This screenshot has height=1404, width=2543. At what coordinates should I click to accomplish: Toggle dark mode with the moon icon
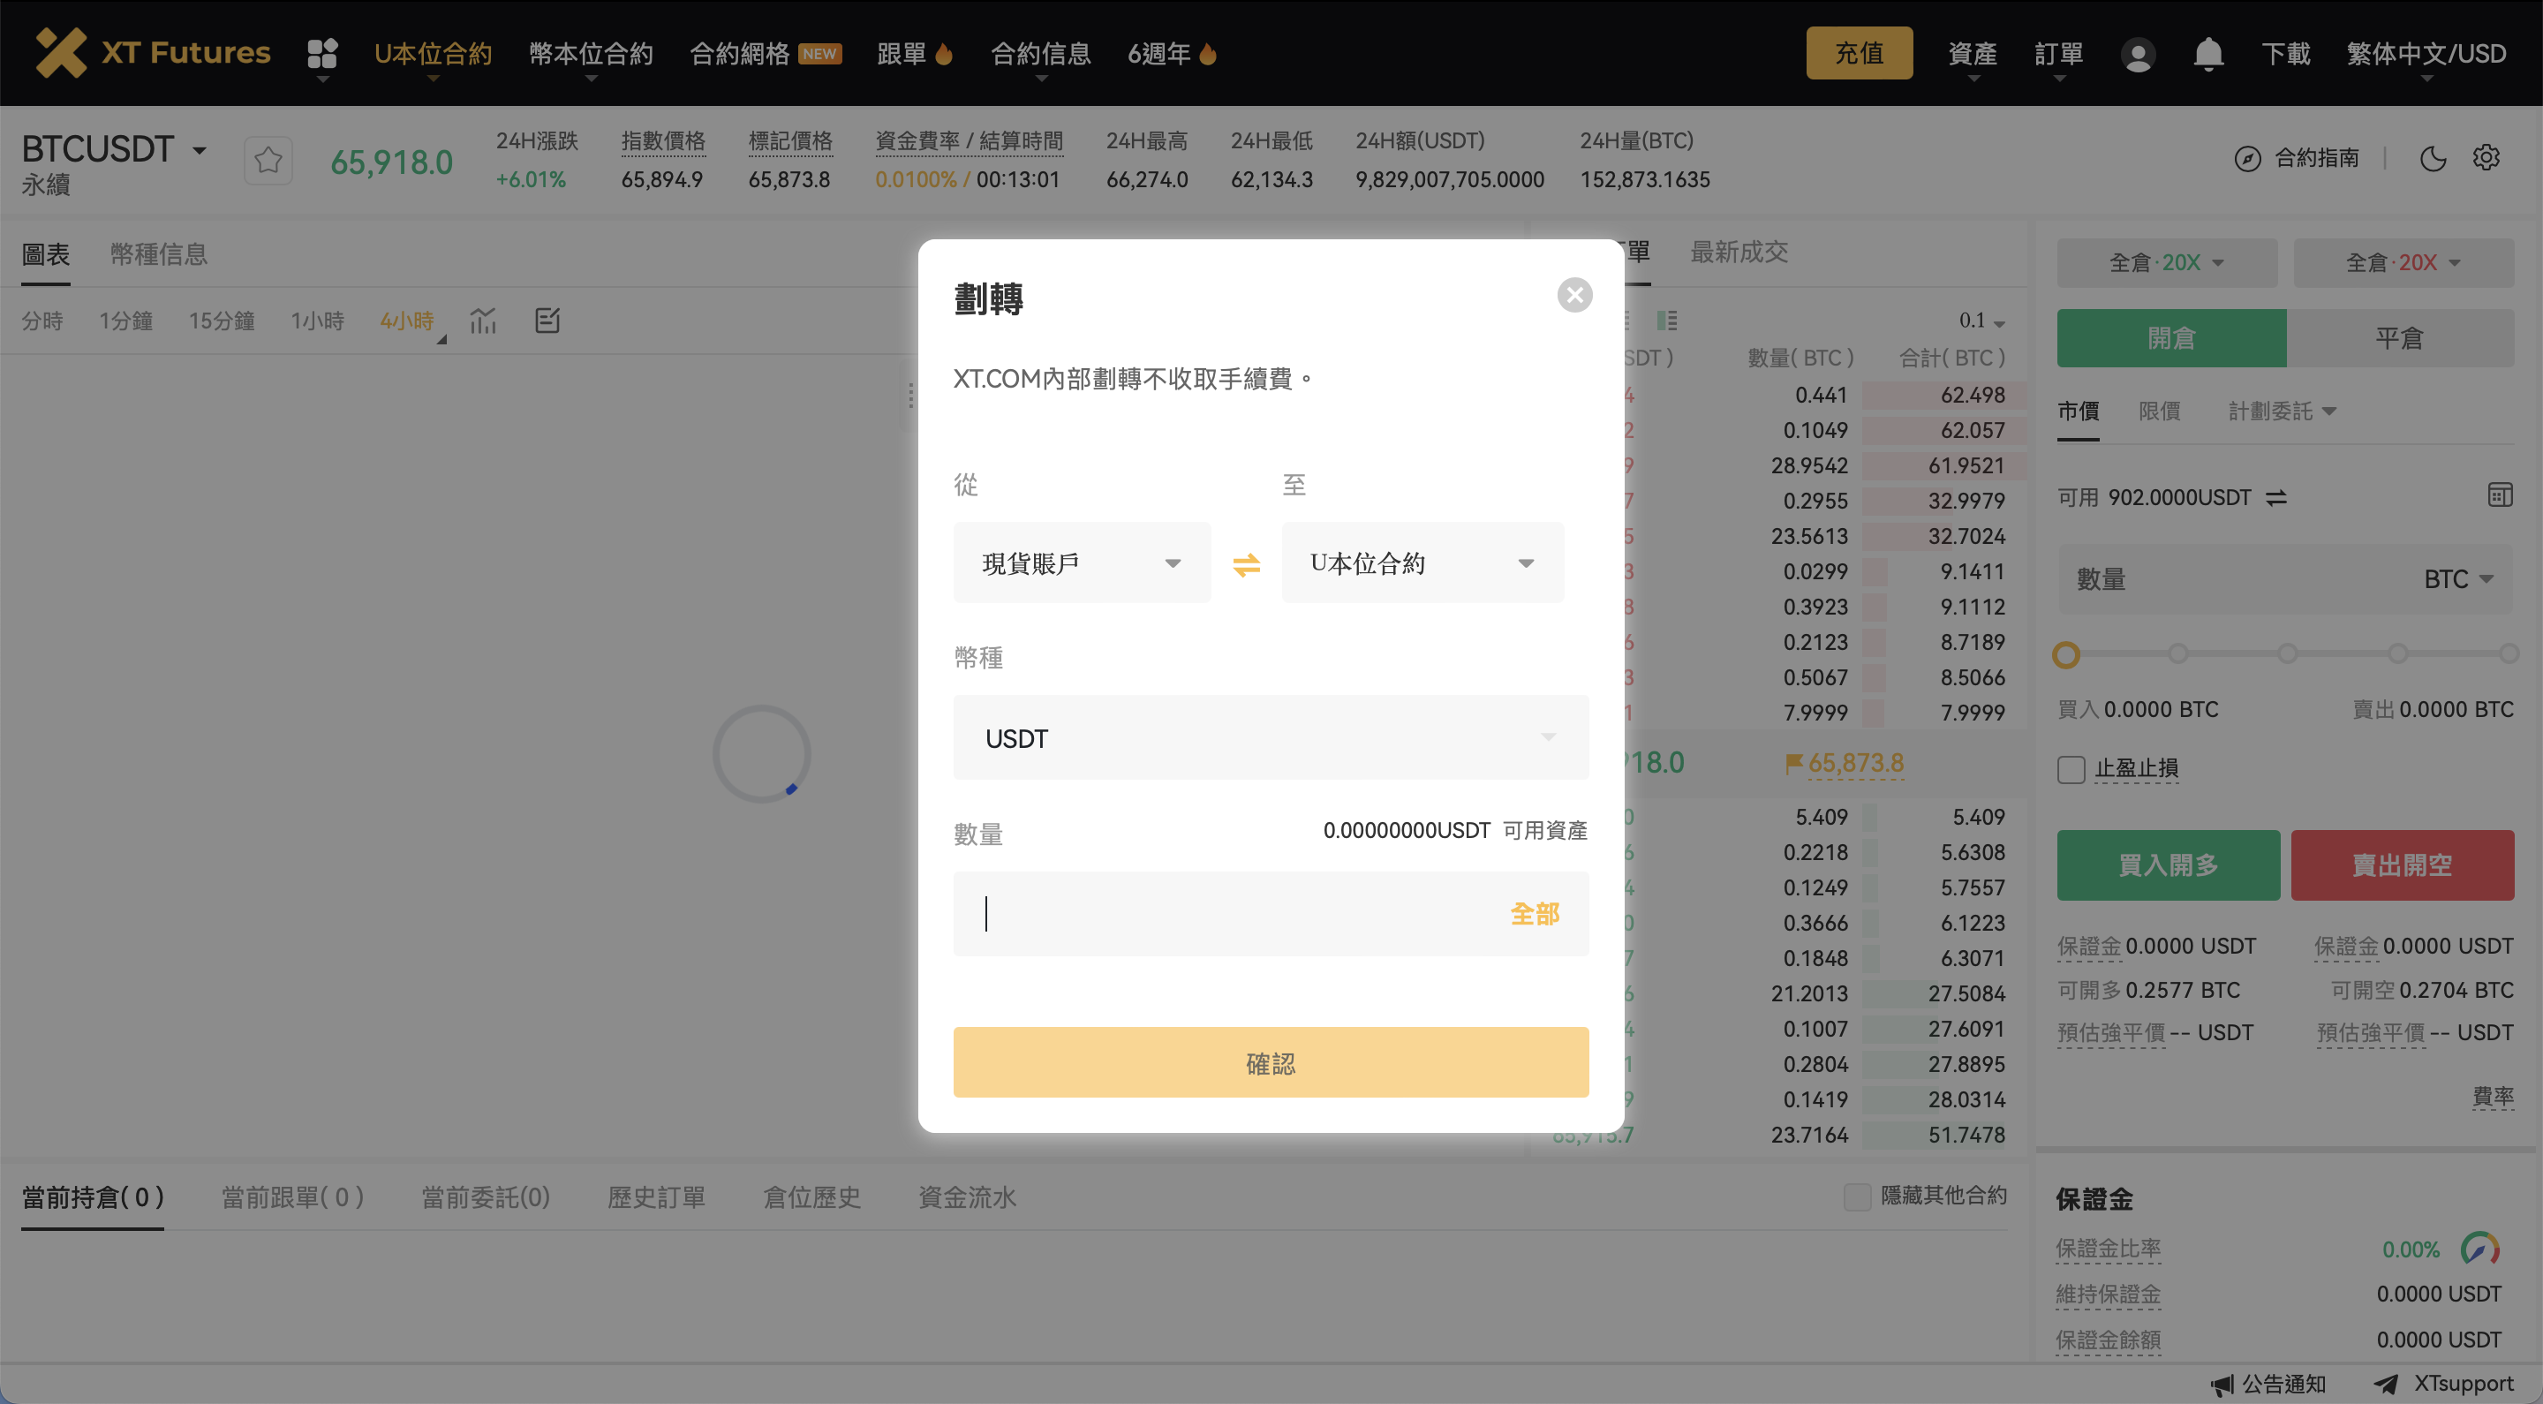pos(2433,158)
